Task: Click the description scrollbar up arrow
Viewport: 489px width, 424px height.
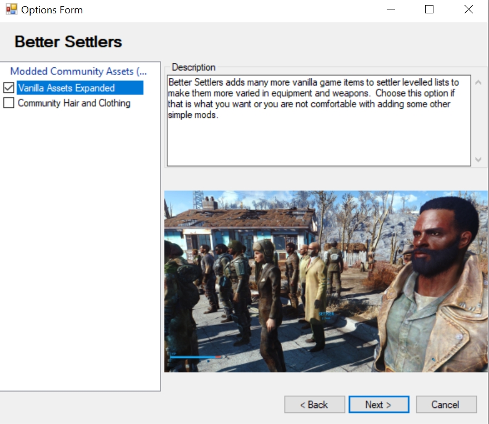Action: [x=478, y=83]
